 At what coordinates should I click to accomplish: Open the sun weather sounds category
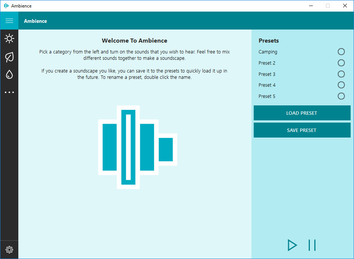tap(9, 38)
